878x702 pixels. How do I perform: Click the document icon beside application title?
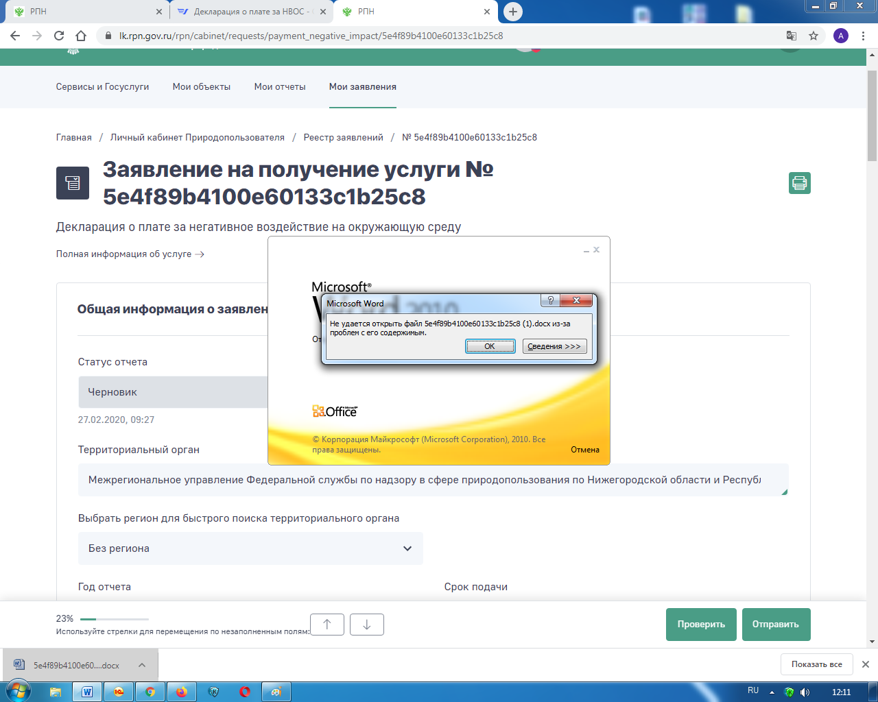73,183
